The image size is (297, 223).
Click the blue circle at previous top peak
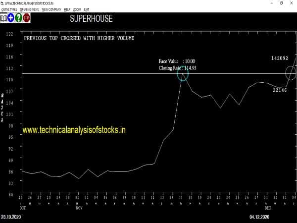(x=183, y=75)
